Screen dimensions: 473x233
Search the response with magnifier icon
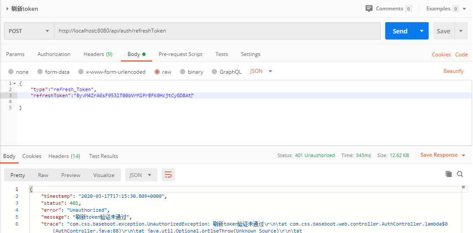(460, 174)
